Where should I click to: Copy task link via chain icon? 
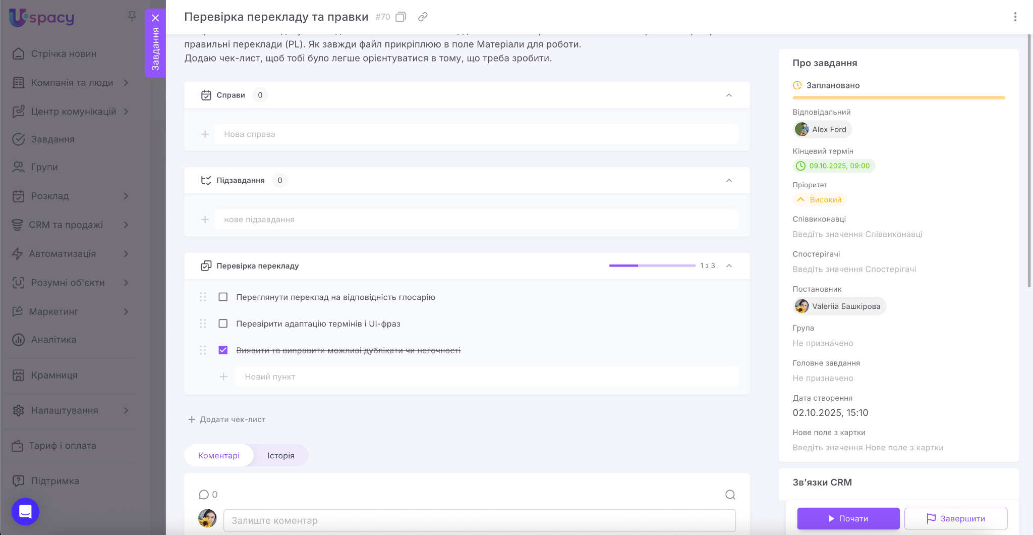(x=423, y=17)
